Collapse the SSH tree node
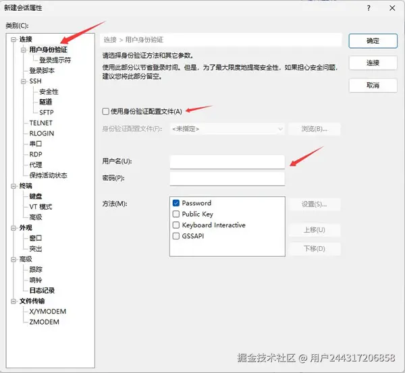This screenshot has height=373, width=405. [23, 82]
